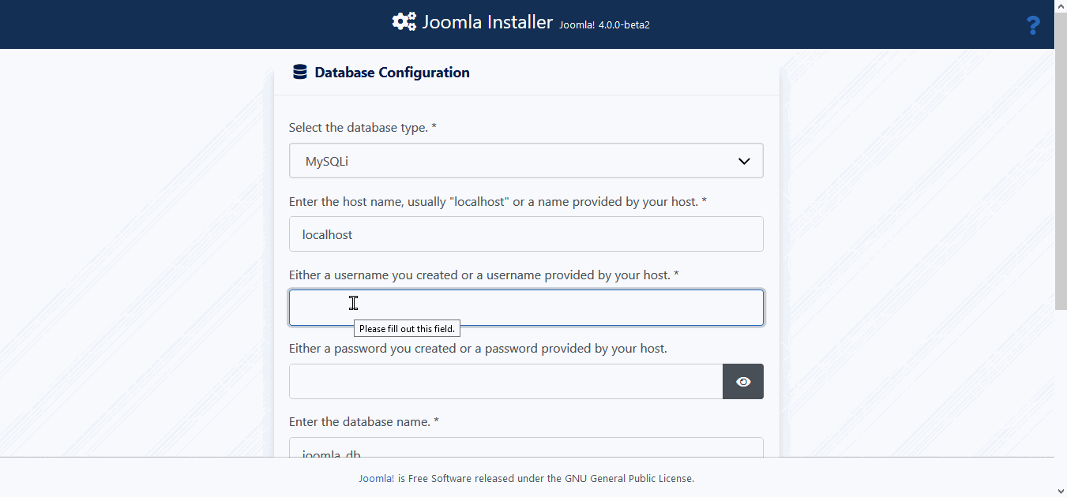Click the "Enter the database name" label
This screenshot has width=1067, height=497.
(x=363, y=421)
